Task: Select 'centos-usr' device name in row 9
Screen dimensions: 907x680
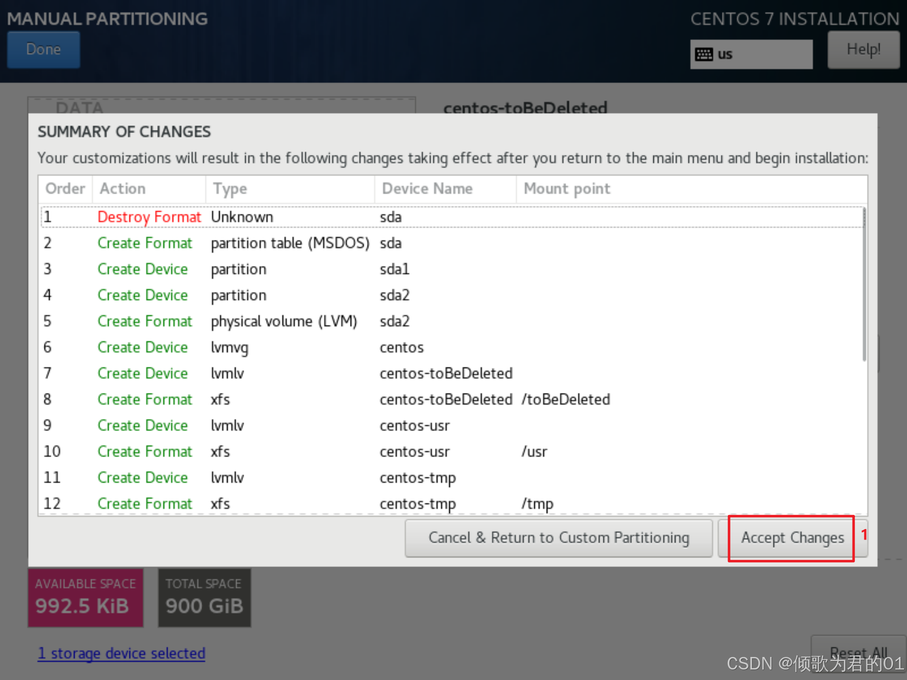Action: (x=414, y=425)
